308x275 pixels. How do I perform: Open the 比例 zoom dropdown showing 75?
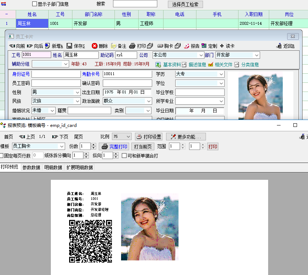click(128, 137)
